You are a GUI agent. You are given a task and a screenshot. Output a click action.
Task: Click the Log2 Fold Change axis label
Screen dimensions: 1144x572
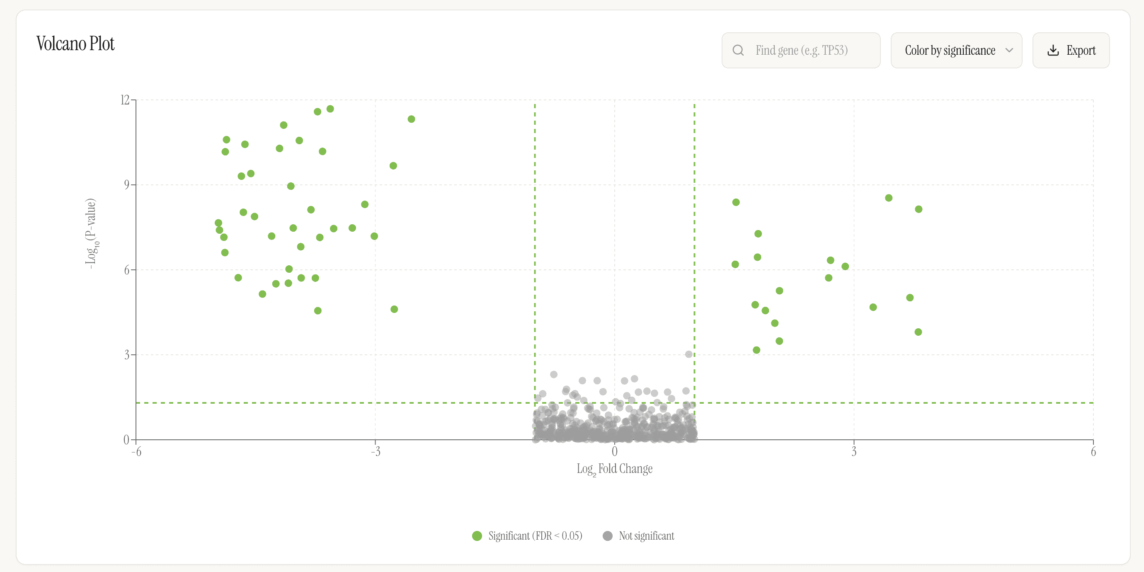point(614,468)
